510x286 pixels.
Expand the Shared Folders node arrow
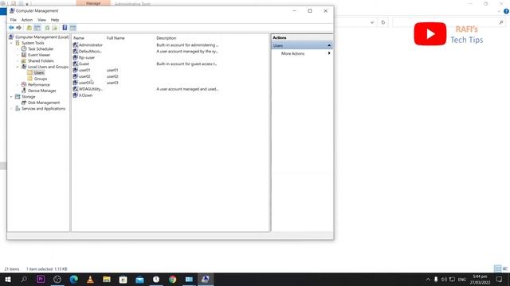(x=18, y=61)
